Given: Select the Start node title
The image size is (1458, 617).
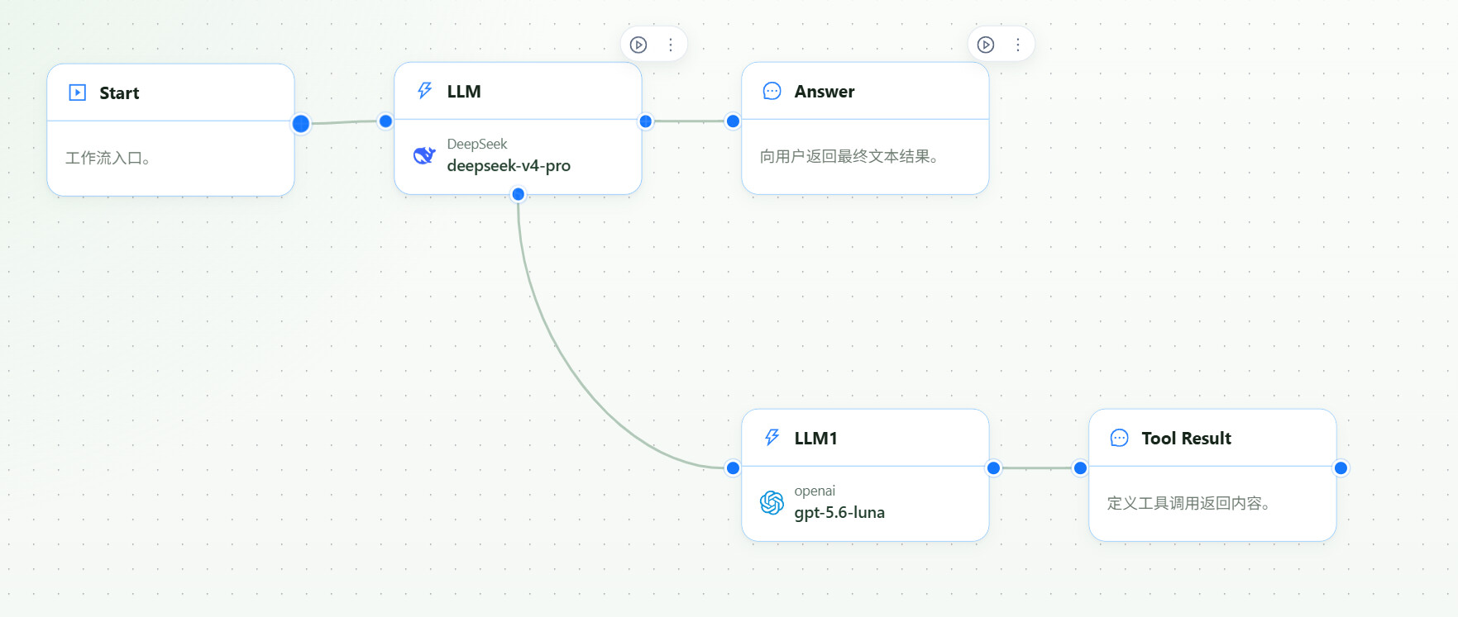Looking at the screenshot, I should (119, 93).
